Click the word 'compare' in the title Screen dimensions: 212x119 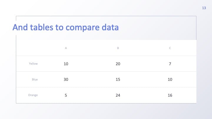(x=83, y=28)
